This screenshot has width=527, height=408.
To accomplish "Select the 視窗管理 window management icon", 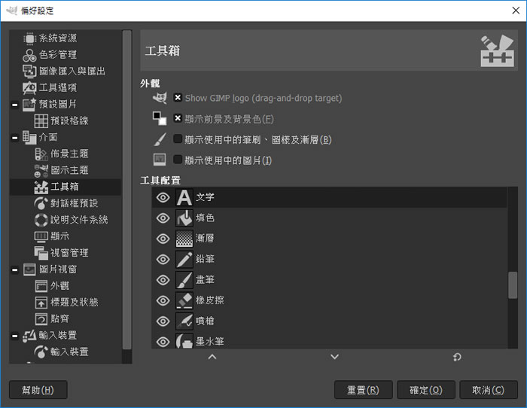I will coord(41,253).
